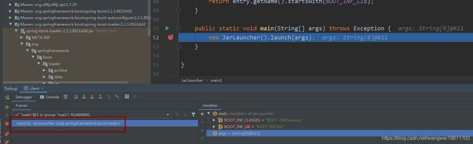Switch to the Debugger tab
This screenshot has height=144, width=473.
tap(24, 97)
